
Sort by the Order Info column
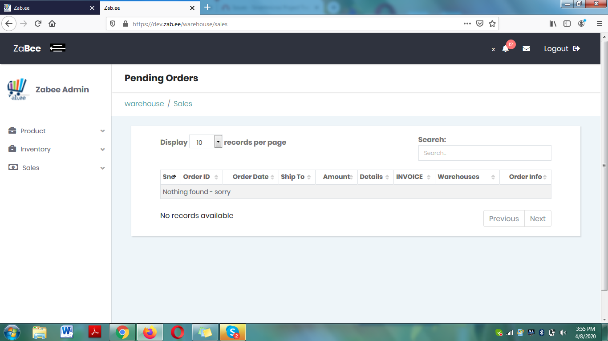coord(525,177)
